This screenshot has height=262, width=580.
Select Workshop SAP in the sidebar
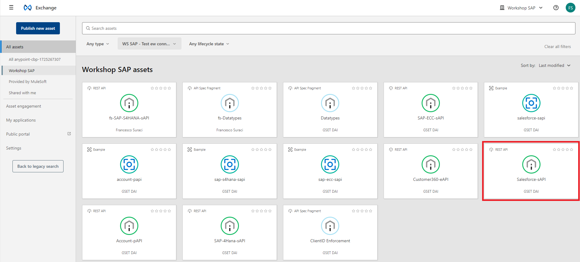[38, 71]
